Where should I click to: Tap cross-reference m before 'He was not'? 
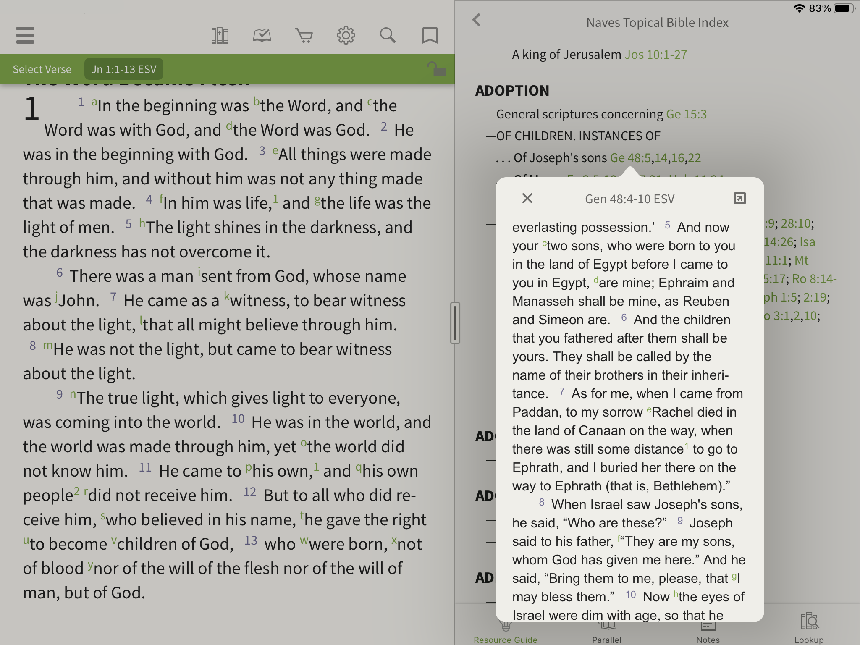click(48, 346)
